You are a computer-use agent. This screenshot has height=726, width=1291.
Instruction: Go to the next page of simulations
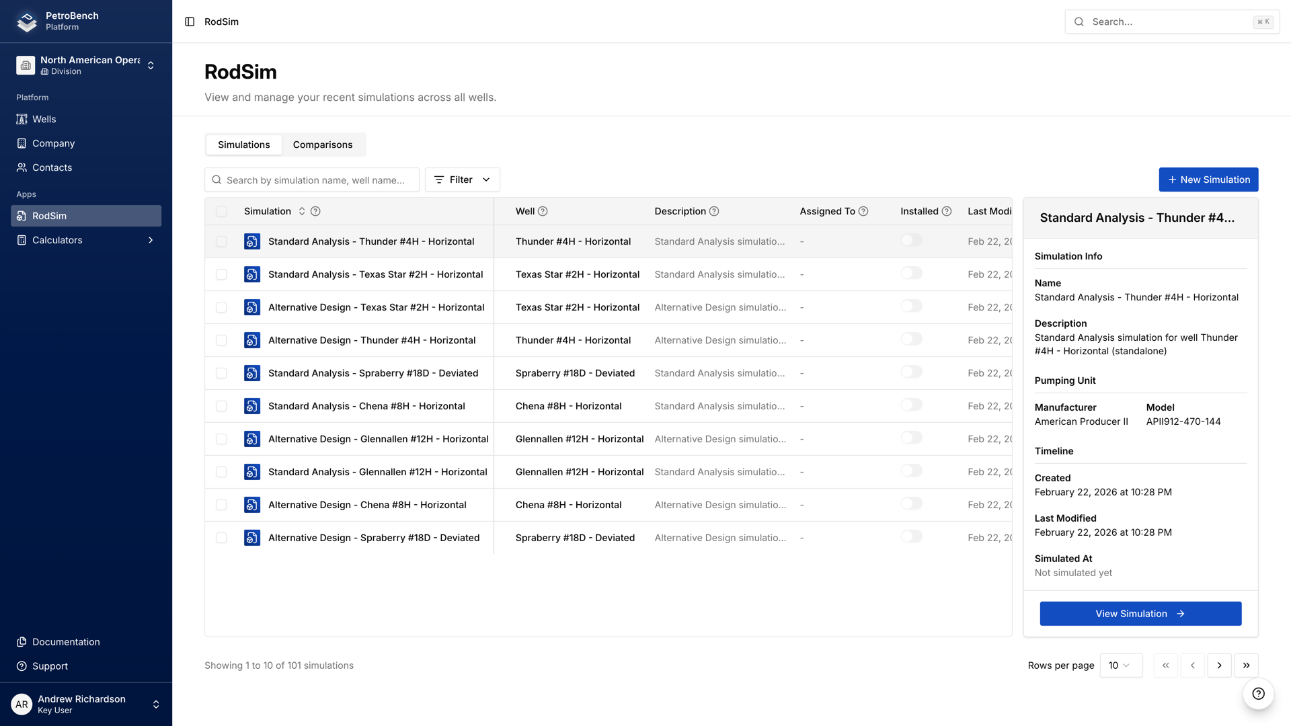1219,665
